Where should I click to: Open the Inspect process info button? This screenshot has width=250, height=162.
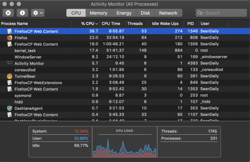(x=22, y=13)
